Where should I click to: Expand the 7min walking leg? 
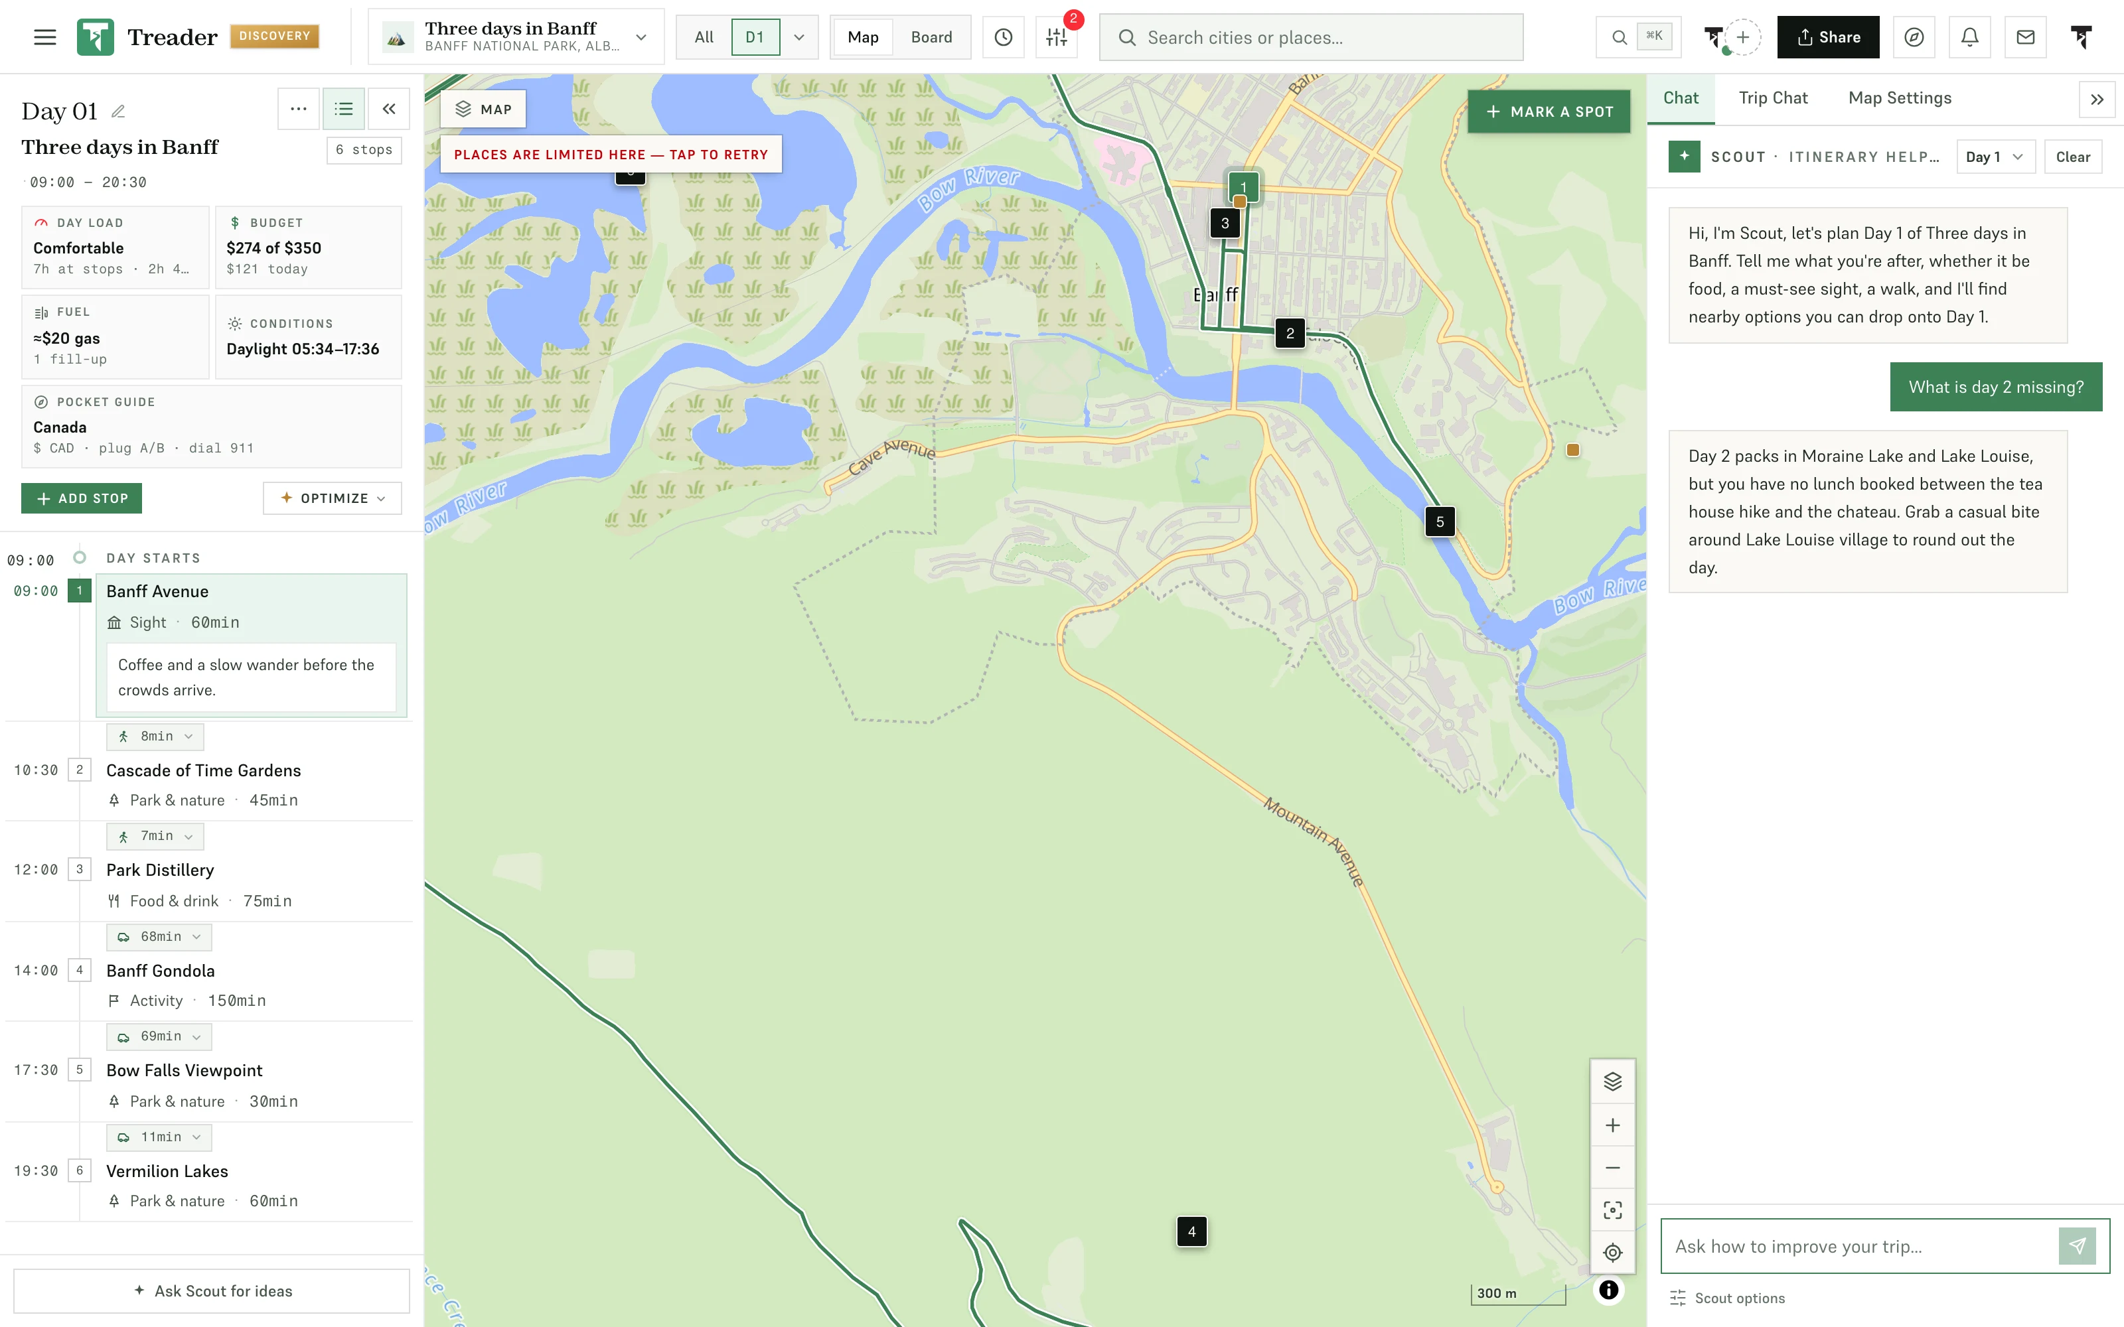(x=155, y=837)
